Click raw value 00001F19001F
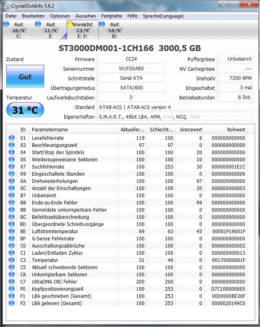The height and width of the screenshot is (327, 260). (x=229, y=231)
